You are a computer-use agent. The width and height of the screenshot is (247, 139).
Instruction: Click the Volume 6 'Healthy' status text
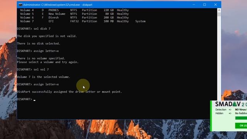click(123, 17)
